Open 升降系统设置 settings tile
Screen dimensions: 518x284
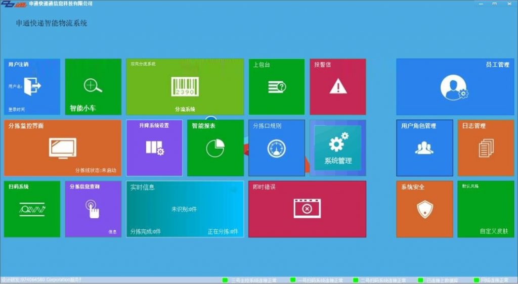154,148
